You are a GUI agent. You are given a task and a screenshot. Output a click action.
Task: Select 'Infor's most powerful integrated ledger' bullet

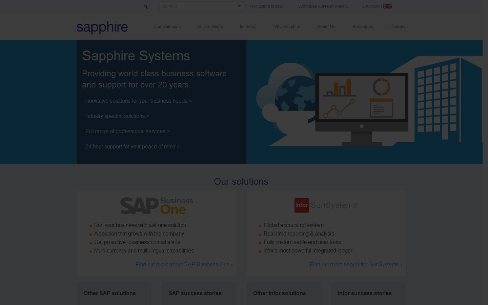tap(308, 251)
